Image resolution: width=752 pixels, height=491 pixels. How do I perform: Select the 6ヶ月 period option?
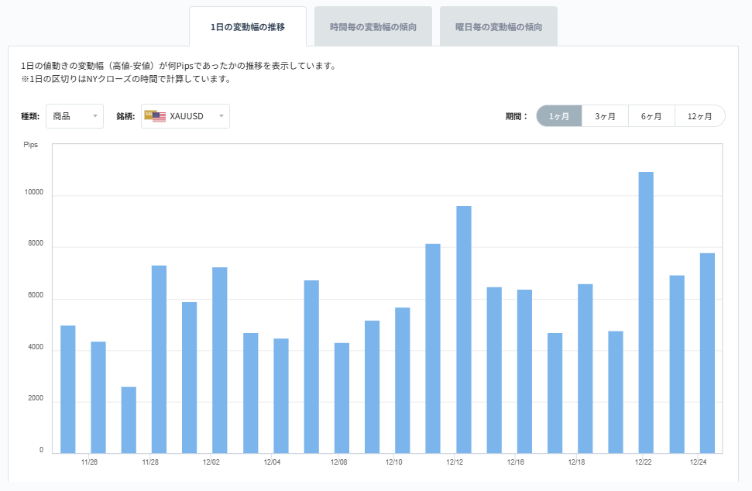pos(651,115)
